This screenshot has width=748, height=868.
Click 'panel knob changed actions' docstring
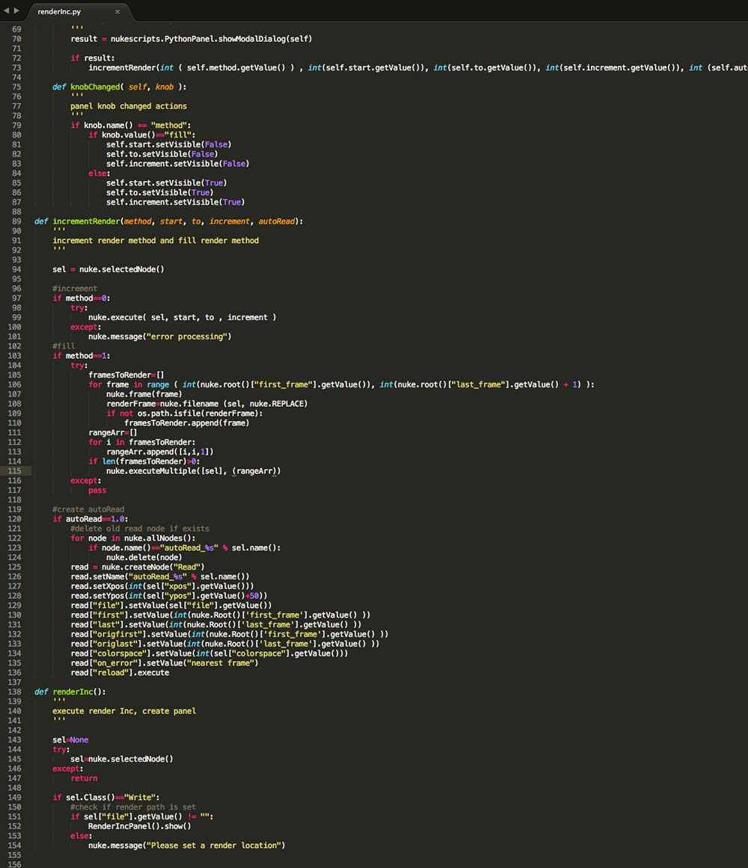coord(129,106)
